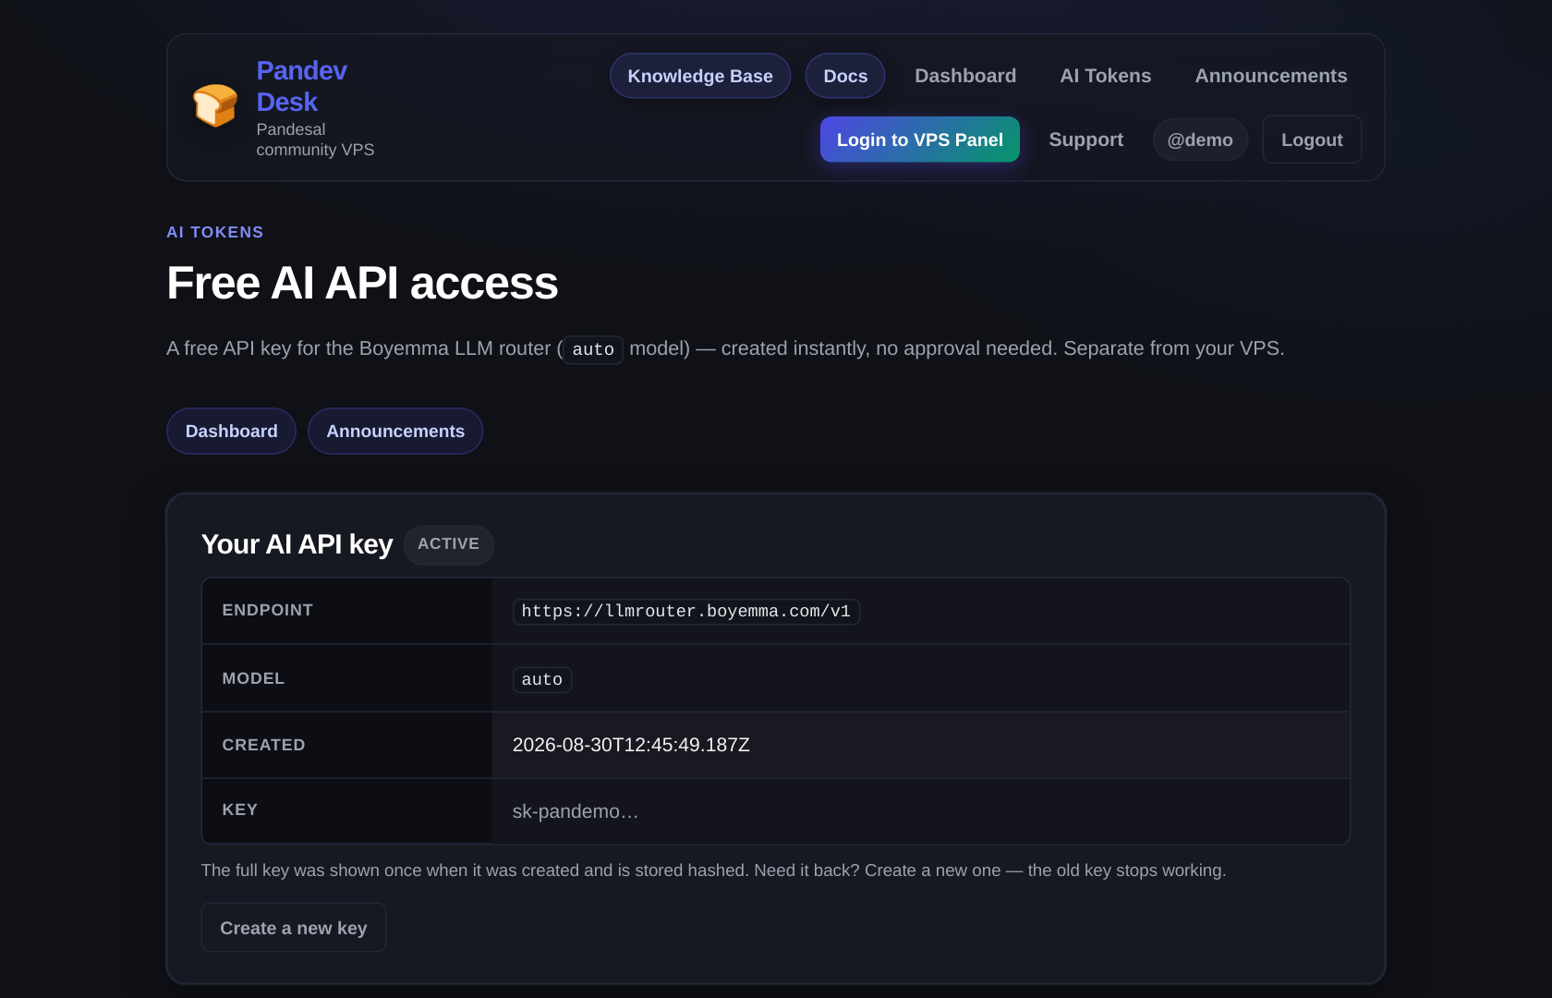Viewport: 1552px width, 998px height.
Task: Click the auto value in the Model row
Action: click(542, 680)
